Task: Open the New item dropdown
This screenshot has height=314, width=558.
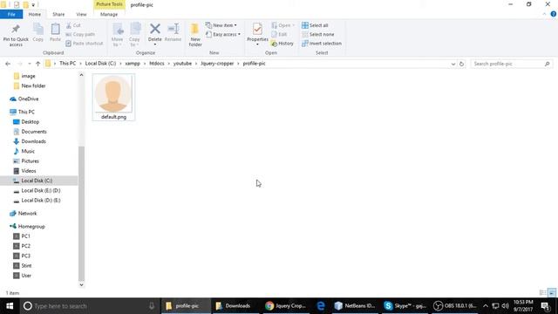Action: [x=221, y=25]
